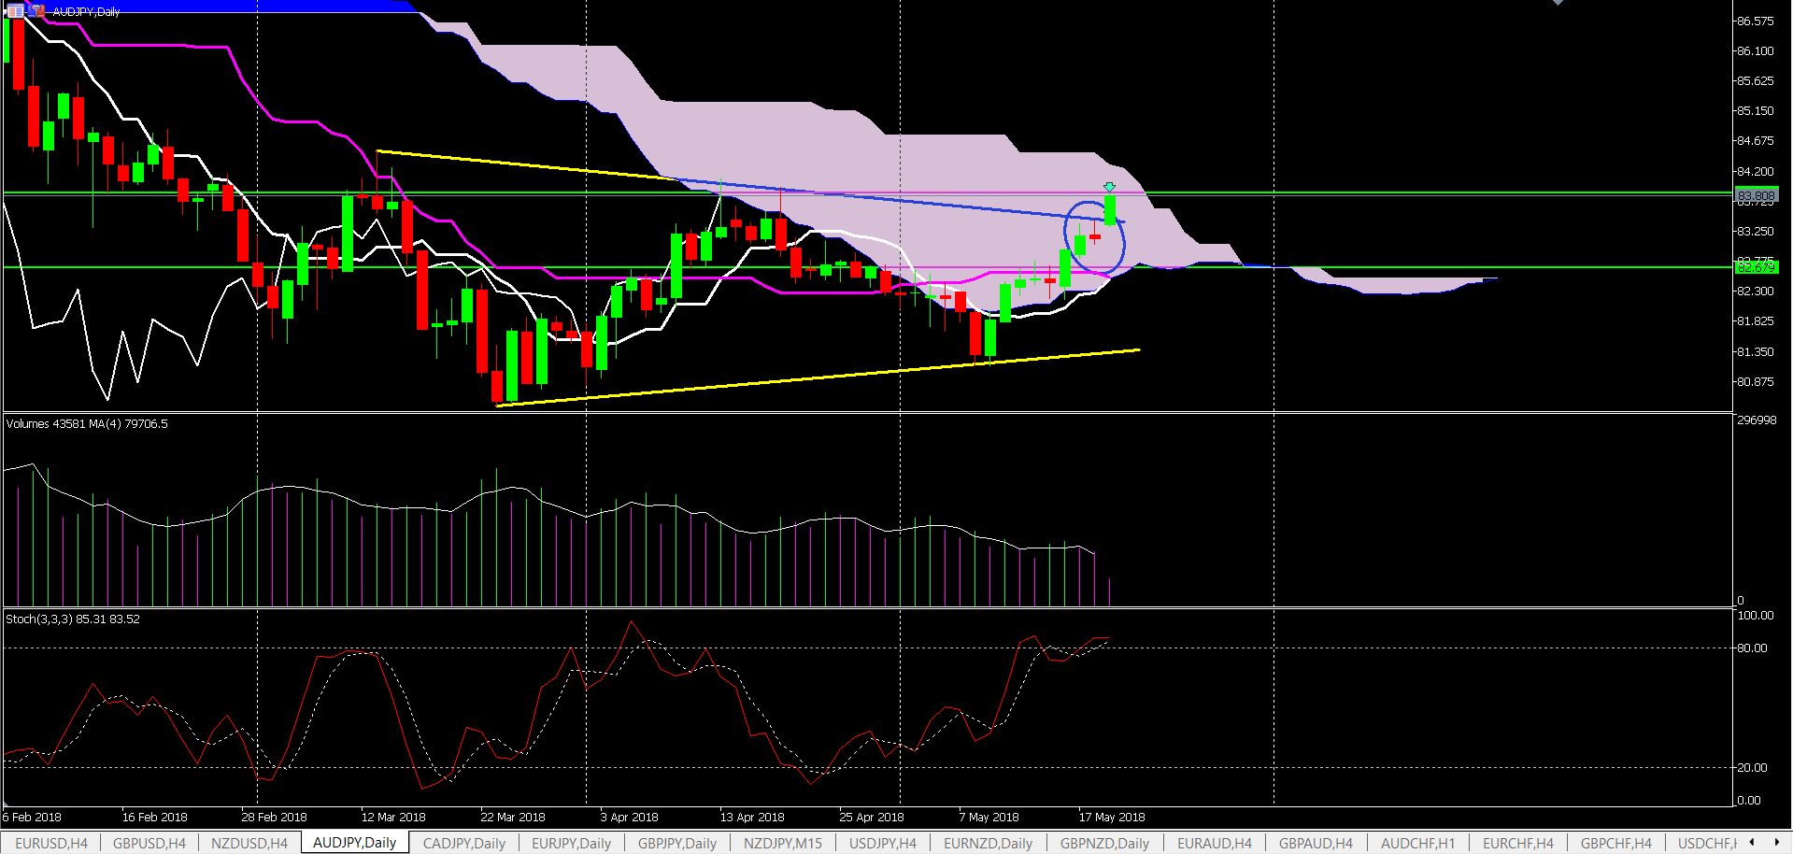The image size is (1793, 854).
Task: Click the 83.808 price label on axis
Action: point(1755,195)
